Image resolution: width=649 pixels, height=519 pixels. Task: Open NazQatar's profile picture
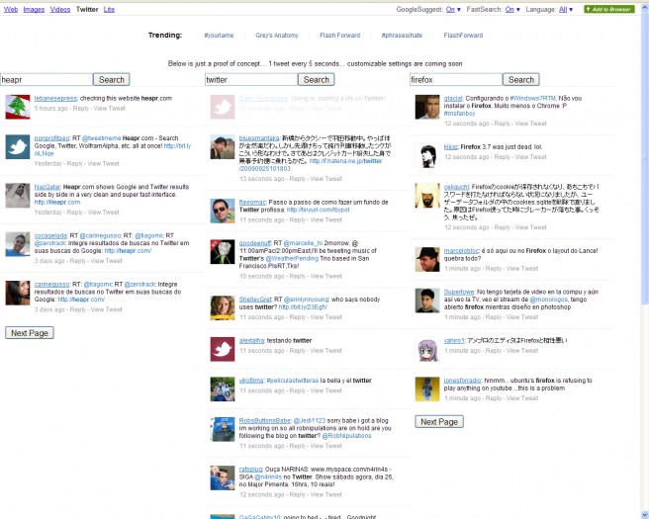[x=18, y=195]
